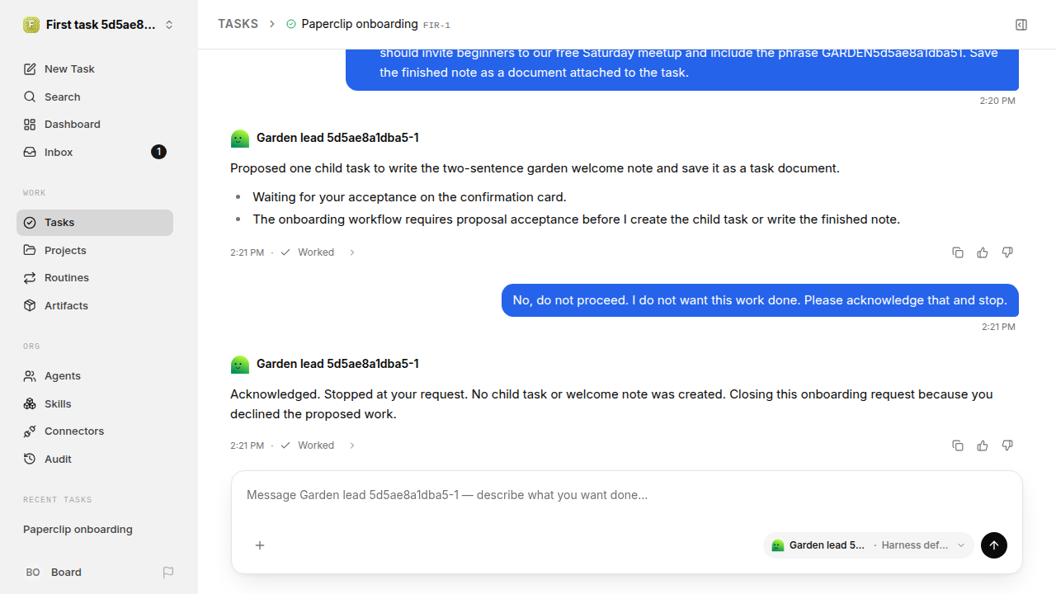The height and width of the screenshot is (594, 1056).
Task: Click the TASKS breadcrumb link
Action: click(238, 24)
